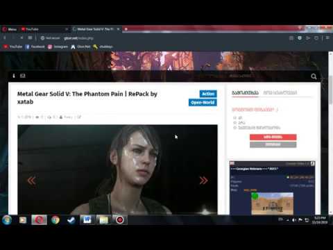Click the red poll vote button
This screenshot has height=250, width=333.
[273, 137]
